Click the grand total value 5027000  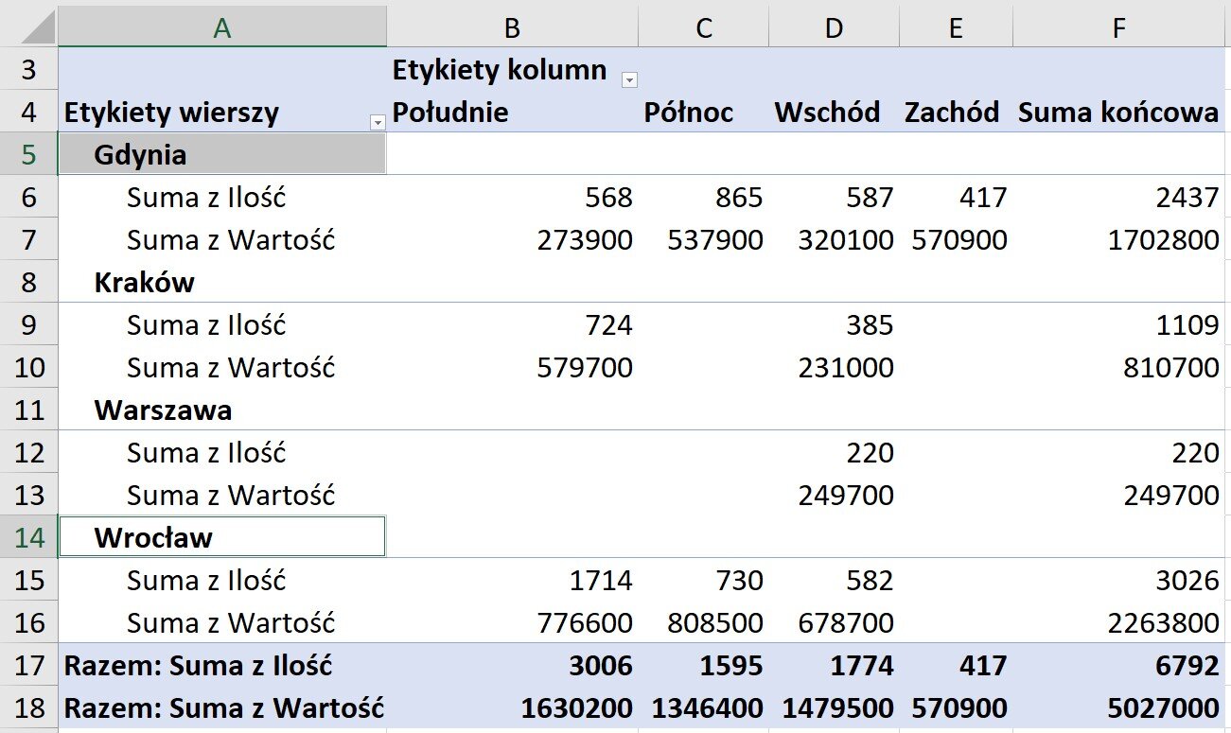tap(1119, 707)
